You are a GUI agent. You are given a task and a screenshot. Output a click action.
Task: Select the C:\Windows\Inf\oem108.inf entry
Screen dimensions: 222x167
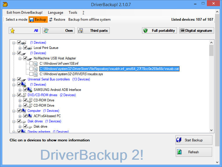59,64
